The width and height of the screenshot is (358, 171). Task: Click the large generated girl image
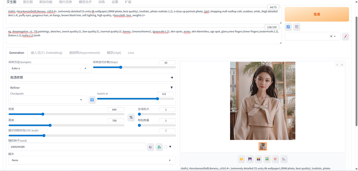(x=263, y=101)
